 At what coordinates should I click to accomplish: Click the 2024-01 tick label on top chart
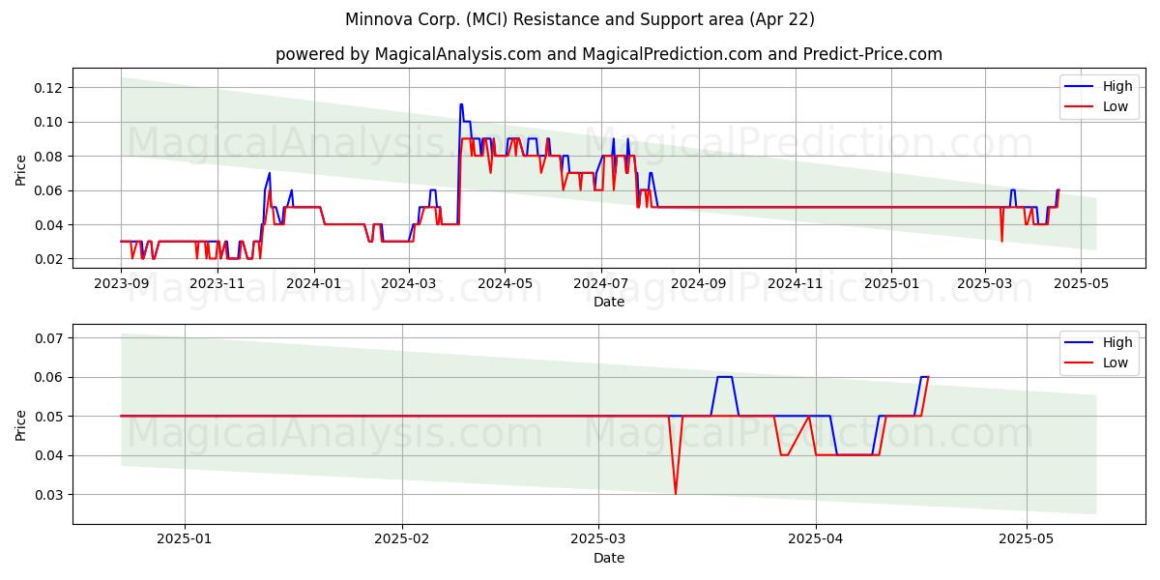[313, 284]
